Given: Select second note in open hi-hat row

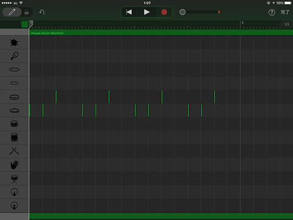Looking at the screenshot, I should tap(109, 97).
